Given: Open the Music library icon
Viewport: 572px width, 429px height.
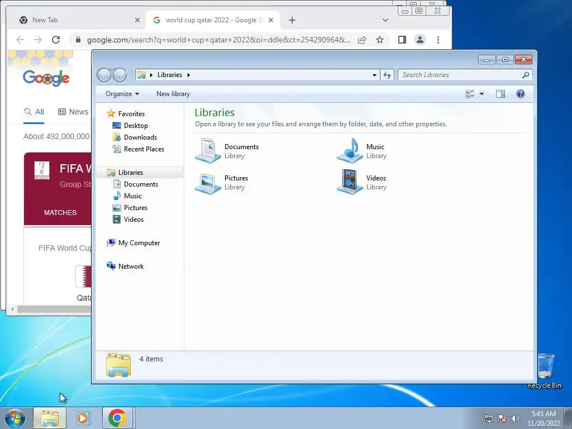Looking at the screenshot, I should pyautogui.click(x=350, y=150).
